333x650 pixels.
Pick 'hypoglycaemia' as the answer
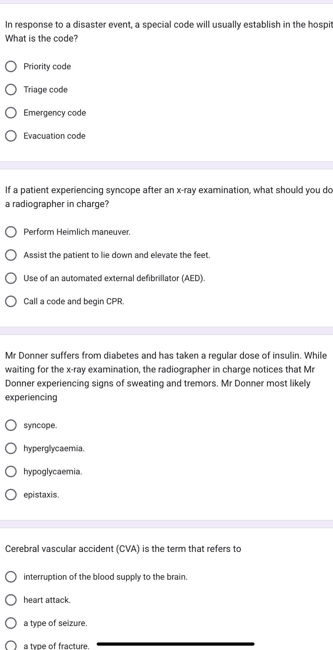(x=11, y=472)
